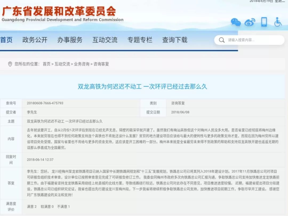
Task: Click the search magnifier icon
Action: pyautogui.click(x=222, y=40)
